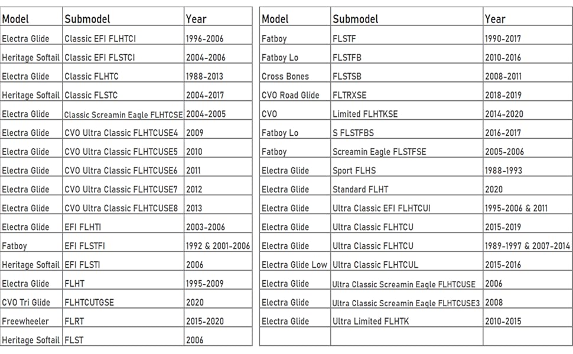The height and width of the screenshot is (354, 573).
Task: Click the 1995-2006 & 2011 year cell
Action: [518, 208]
